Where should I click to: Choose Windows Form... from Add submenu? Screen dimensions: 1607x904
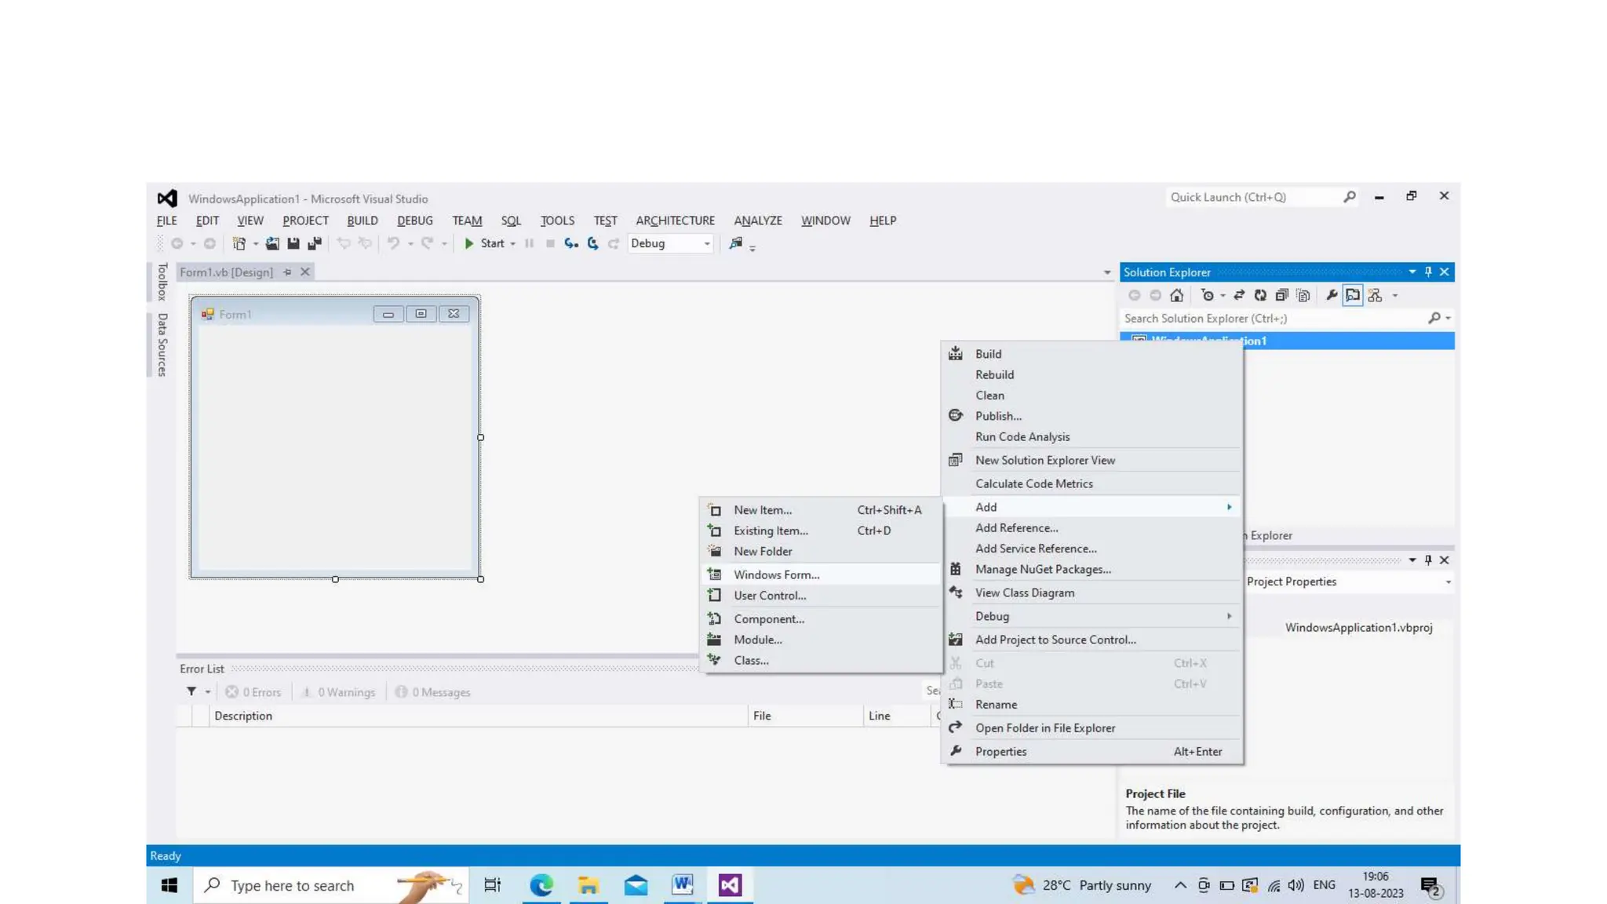(776, 574)
